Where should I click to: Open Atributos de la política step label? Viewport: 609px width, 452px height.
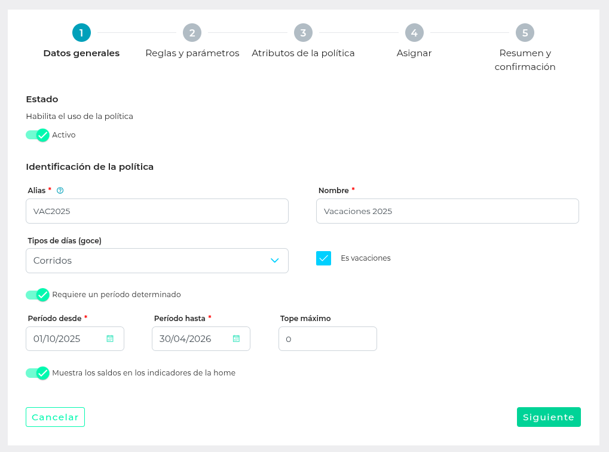(303, 53)
